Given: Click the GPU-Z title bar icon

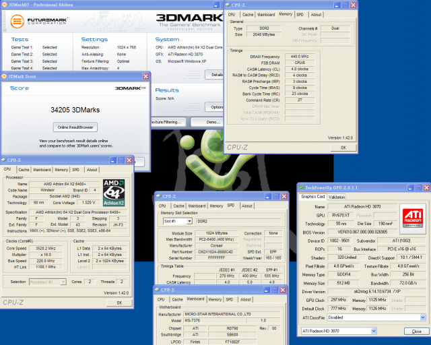Looking at the screenshot, I should pos(301,187).
